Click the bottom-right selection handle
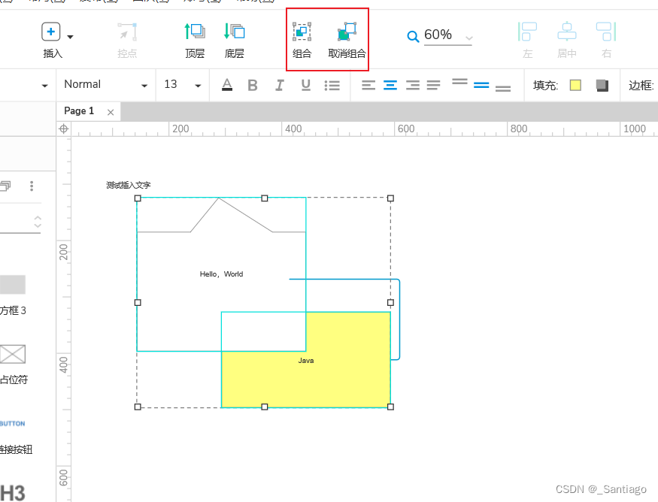This screenshot has height=502, width=658. [391, 407]
